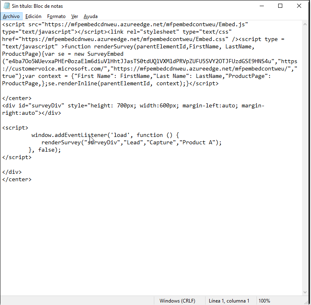Click the '}, false);' line

coord(45,150)
